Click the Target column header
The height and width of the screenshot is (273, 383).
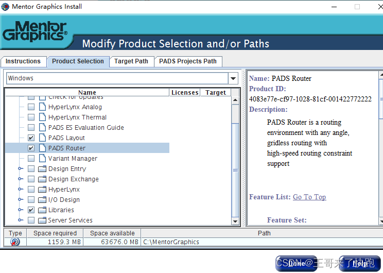216,92
